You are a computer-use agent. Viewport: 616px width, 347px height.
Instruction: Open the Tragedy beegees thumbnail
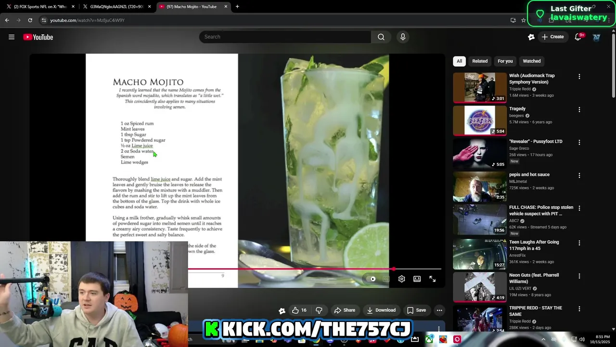tap(480, 120)
